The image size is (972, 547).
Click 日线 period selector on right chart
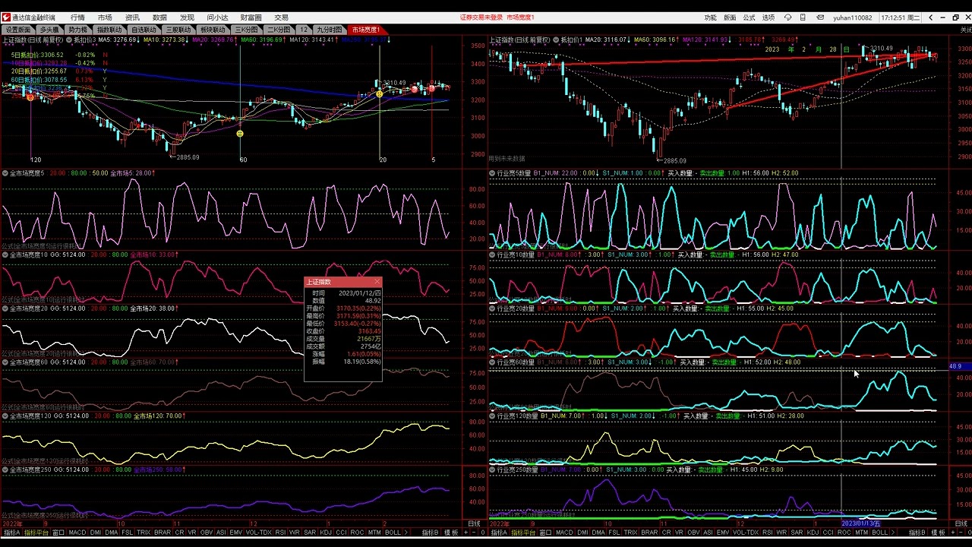(961, 523)
